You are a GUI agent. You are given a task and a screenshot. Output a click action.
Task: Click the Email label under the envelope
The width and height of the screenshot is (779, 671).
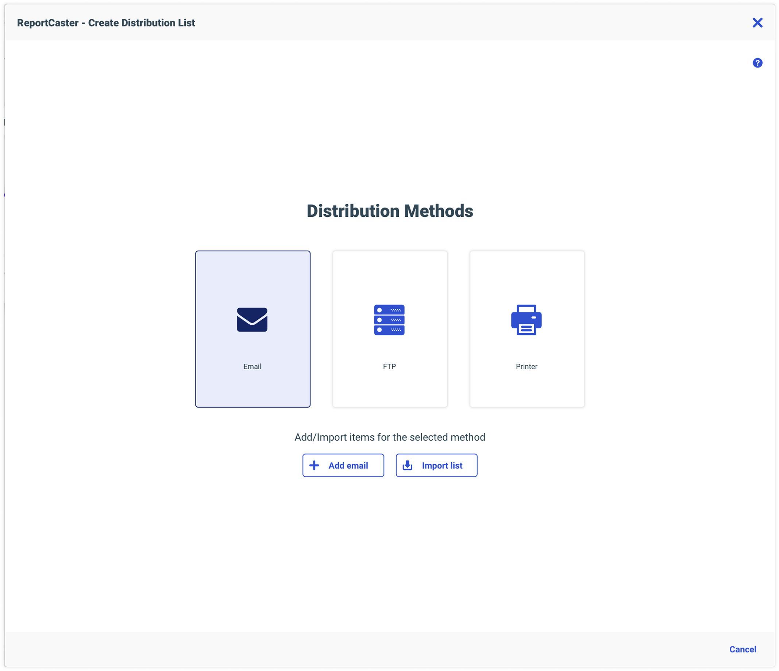[x=252, y=366]
